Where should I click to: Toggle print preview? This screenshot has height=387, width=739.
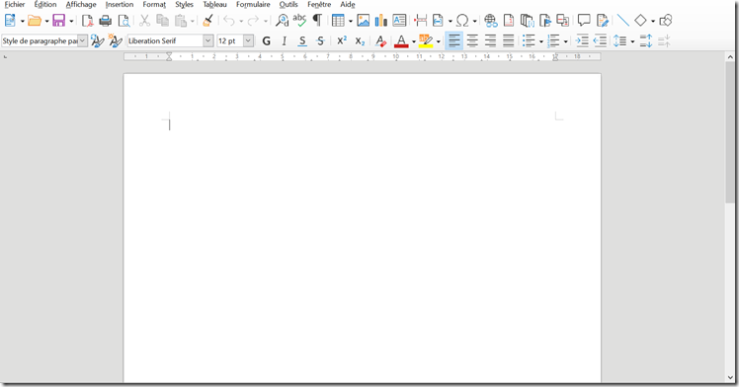click(x=123, y=21)
